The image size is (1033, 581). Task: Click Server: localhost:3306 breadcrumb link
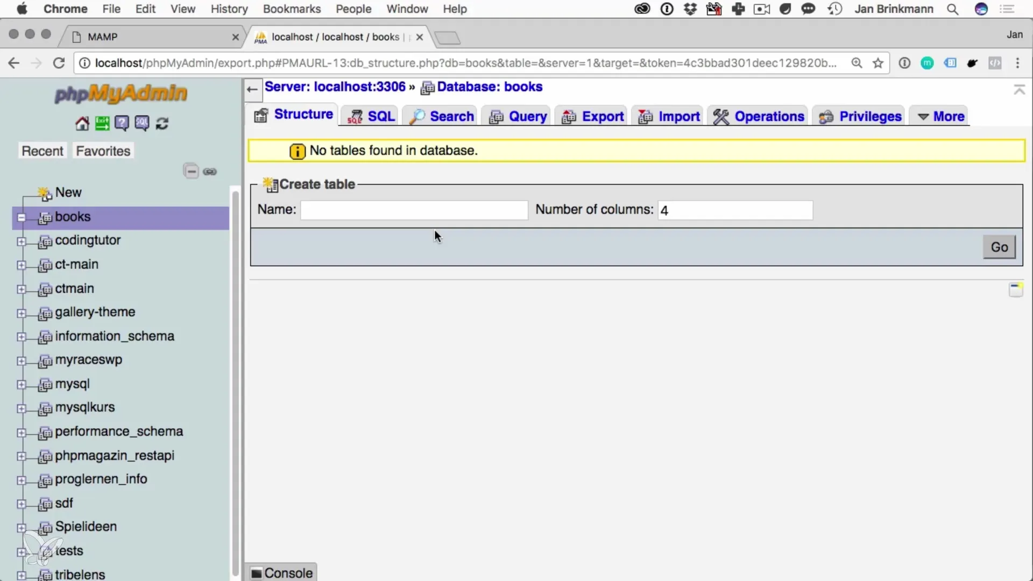(335, 87)
